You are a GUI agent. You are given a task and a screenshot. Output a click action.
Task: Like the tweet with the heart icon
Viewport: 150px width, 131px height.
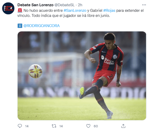(88, 126)
